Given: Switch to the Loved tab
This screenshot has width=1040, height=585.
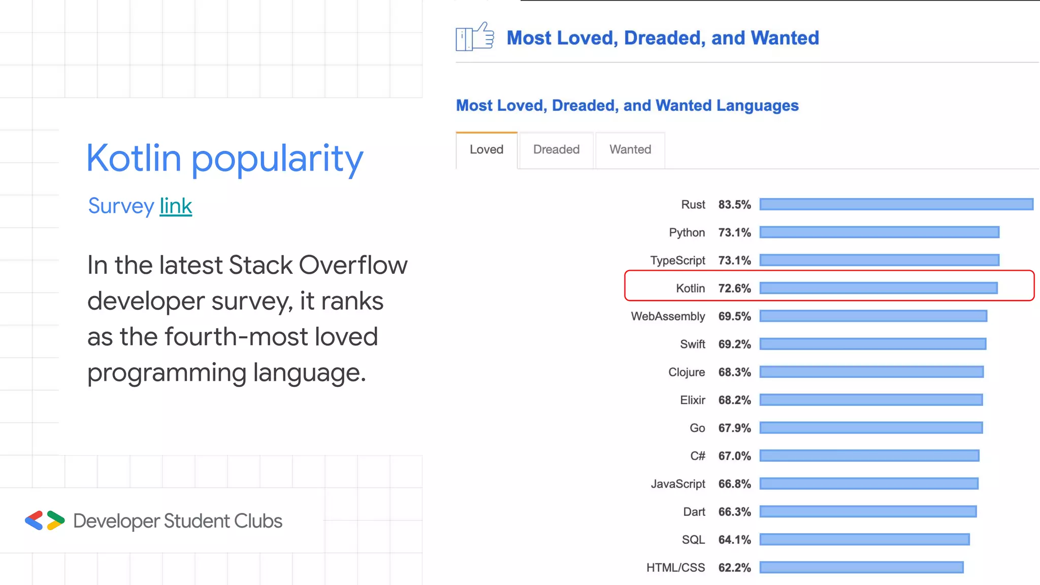Looking at the screenshot, I should coord(486,150).
